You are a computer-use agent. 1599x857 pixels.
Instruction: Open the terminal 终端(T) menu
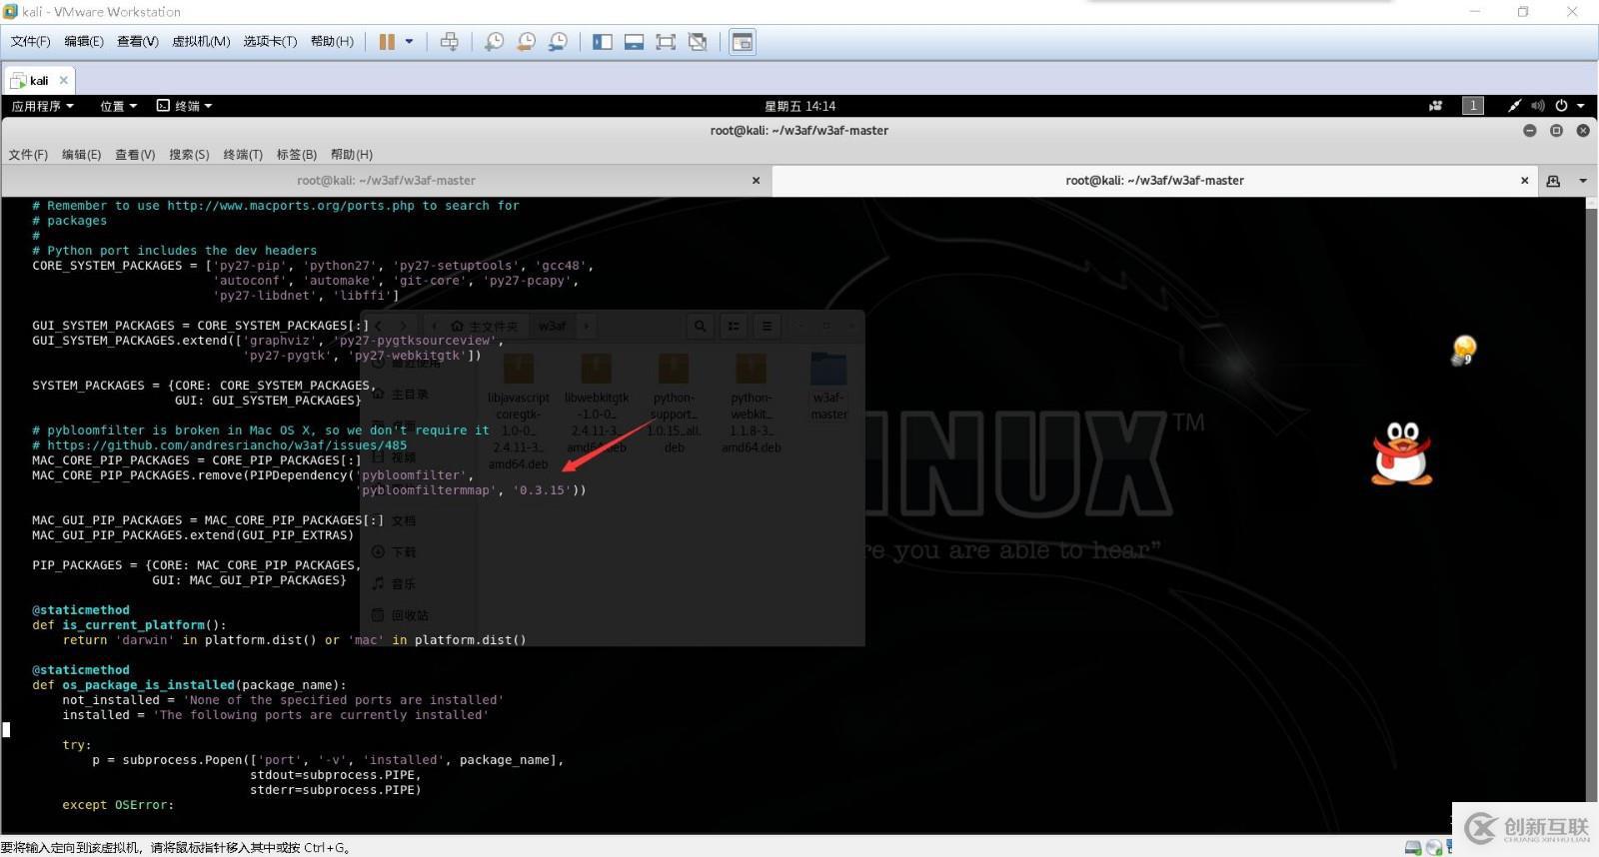point(243,155)
